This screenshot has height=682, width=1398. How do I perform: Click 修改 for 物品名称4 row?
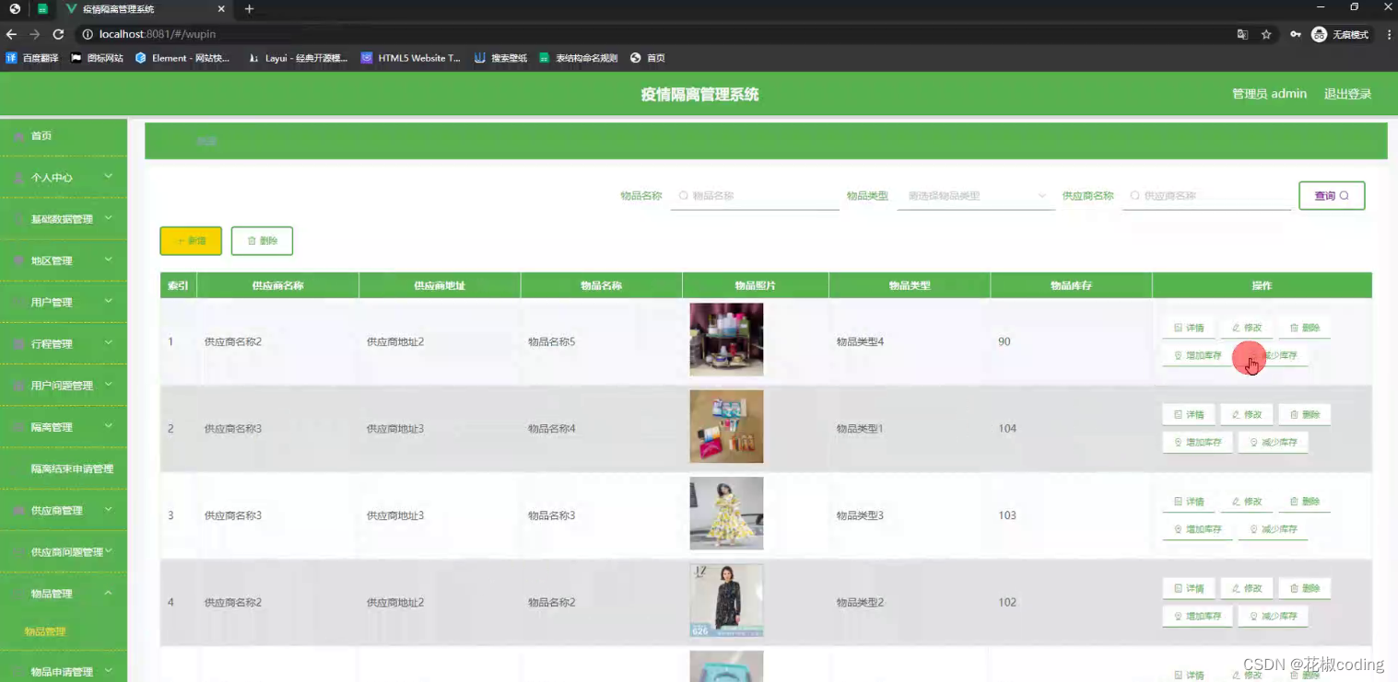point(1247,414)
